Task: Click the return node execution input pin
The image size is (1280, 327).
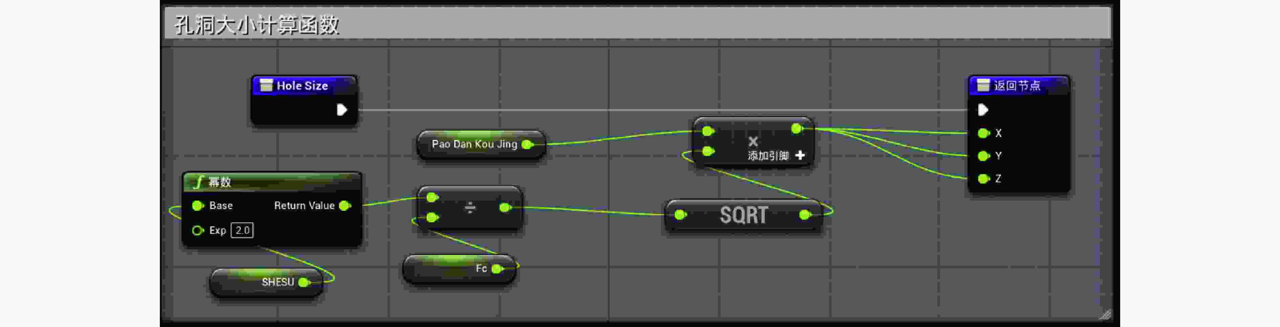Action: 982,109
